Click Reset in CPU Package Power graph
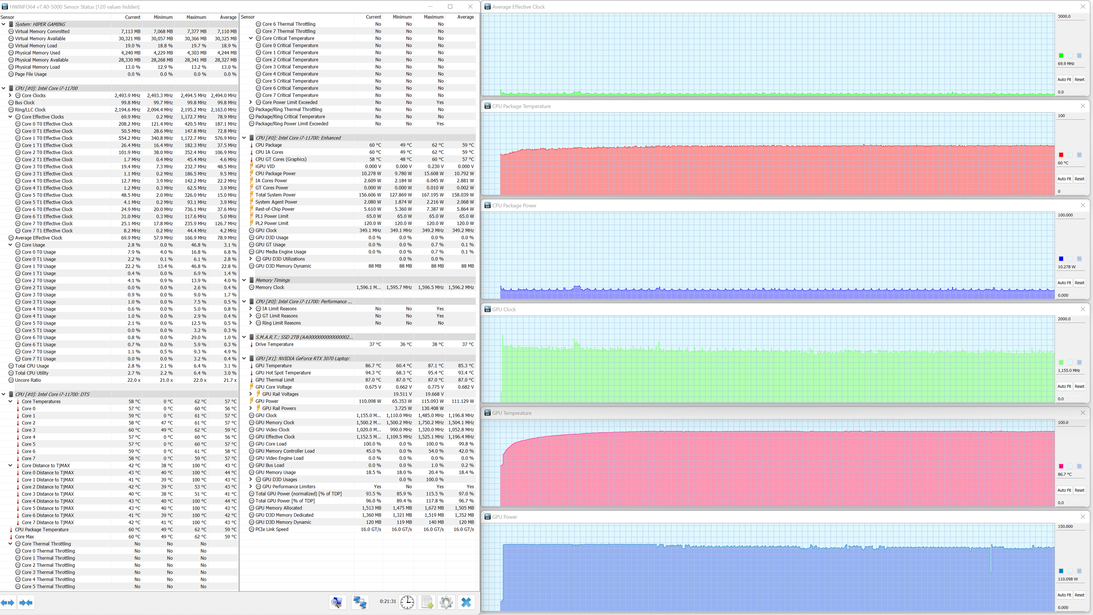 click(x=1079, y=283)
